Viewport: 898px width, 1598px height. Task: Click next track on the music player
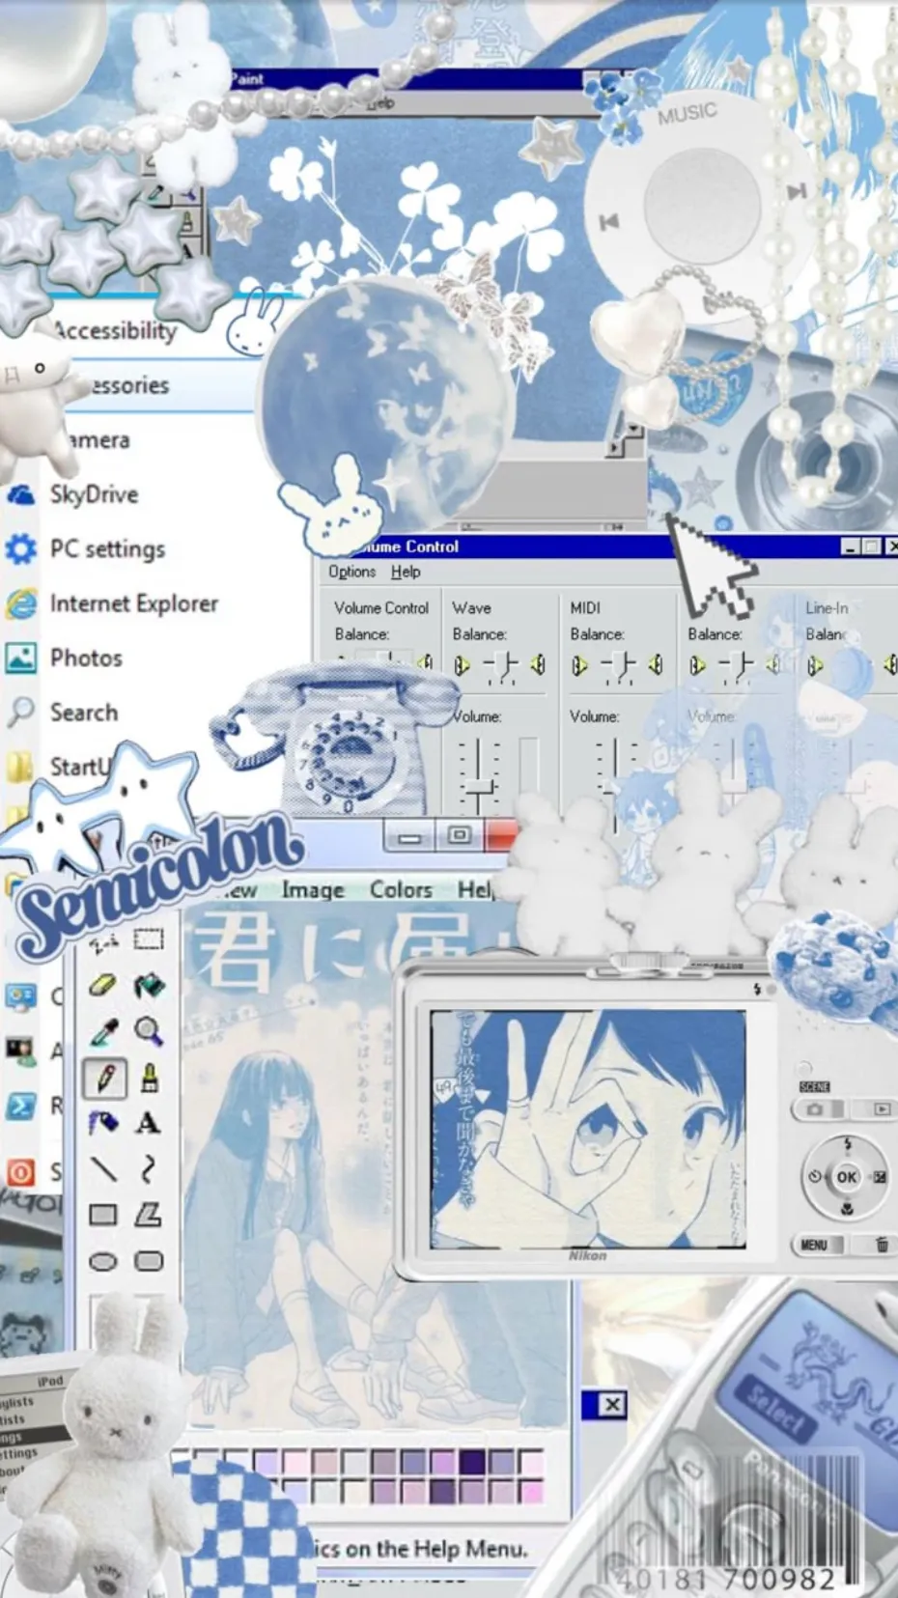coord(796,192)
